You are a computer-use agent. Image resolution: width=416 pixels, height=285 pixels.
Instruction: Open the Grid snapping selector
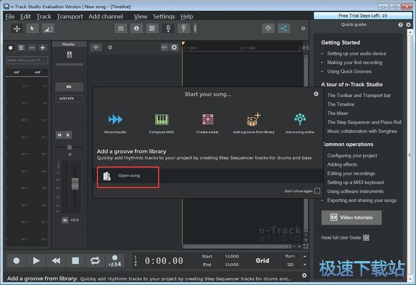coord(262,260)
